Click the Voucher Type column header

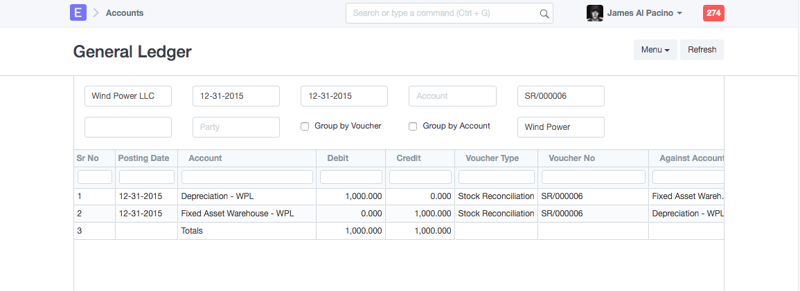click(492, 158)
